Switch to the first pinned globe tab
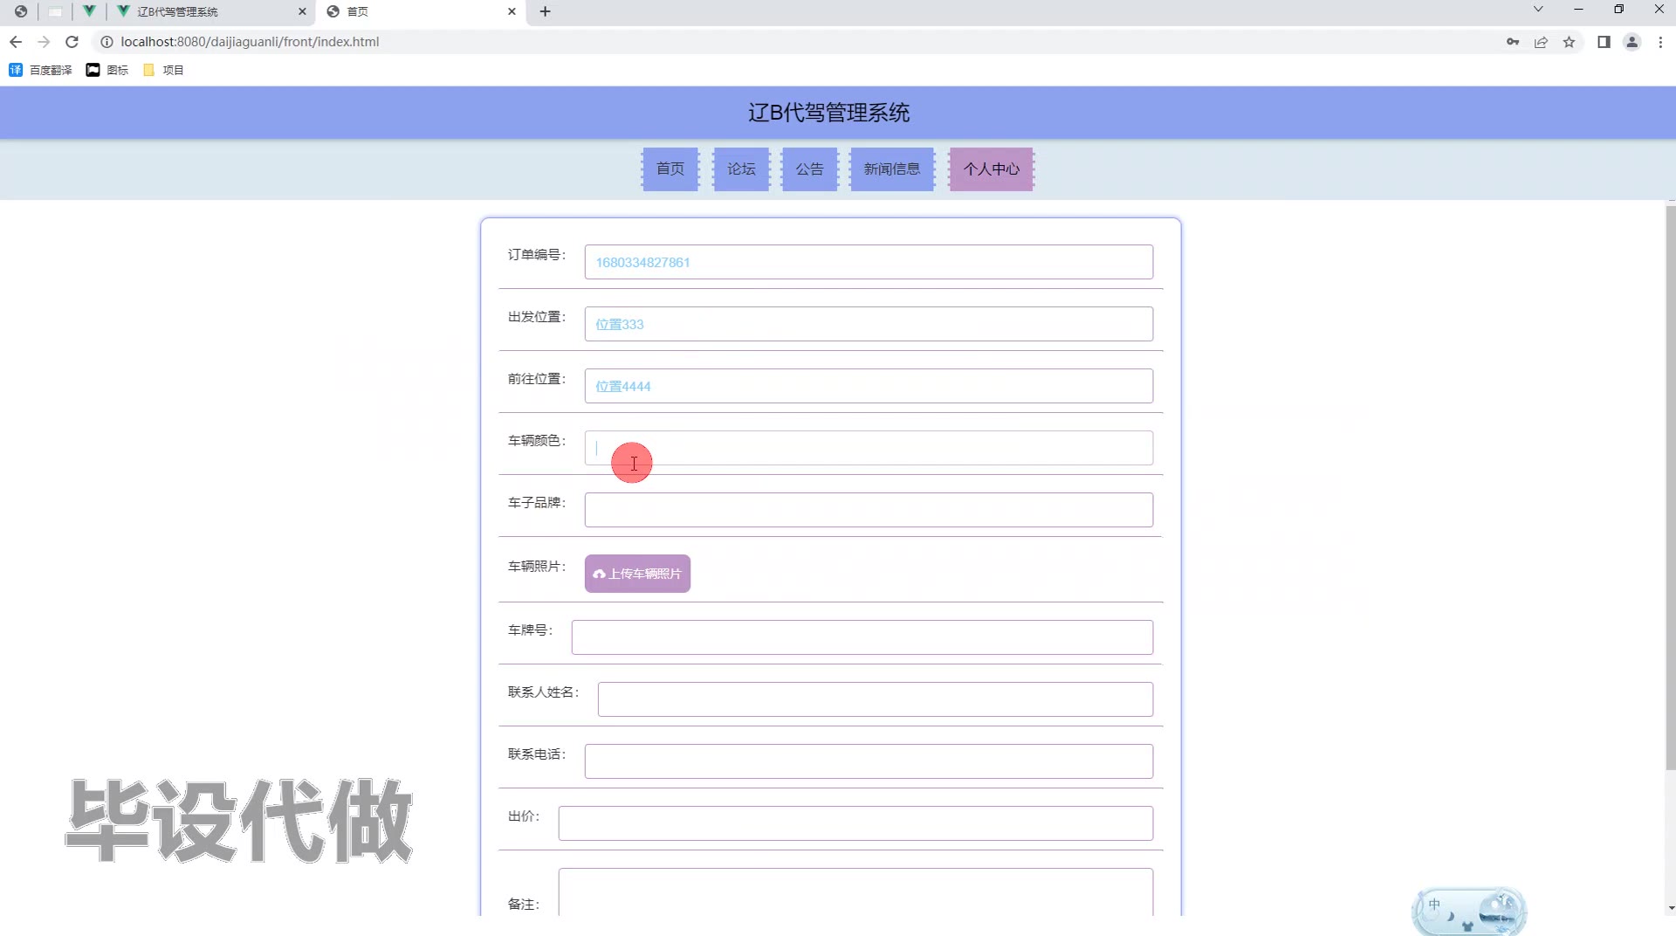1676x936 pixels. (21, 11)
